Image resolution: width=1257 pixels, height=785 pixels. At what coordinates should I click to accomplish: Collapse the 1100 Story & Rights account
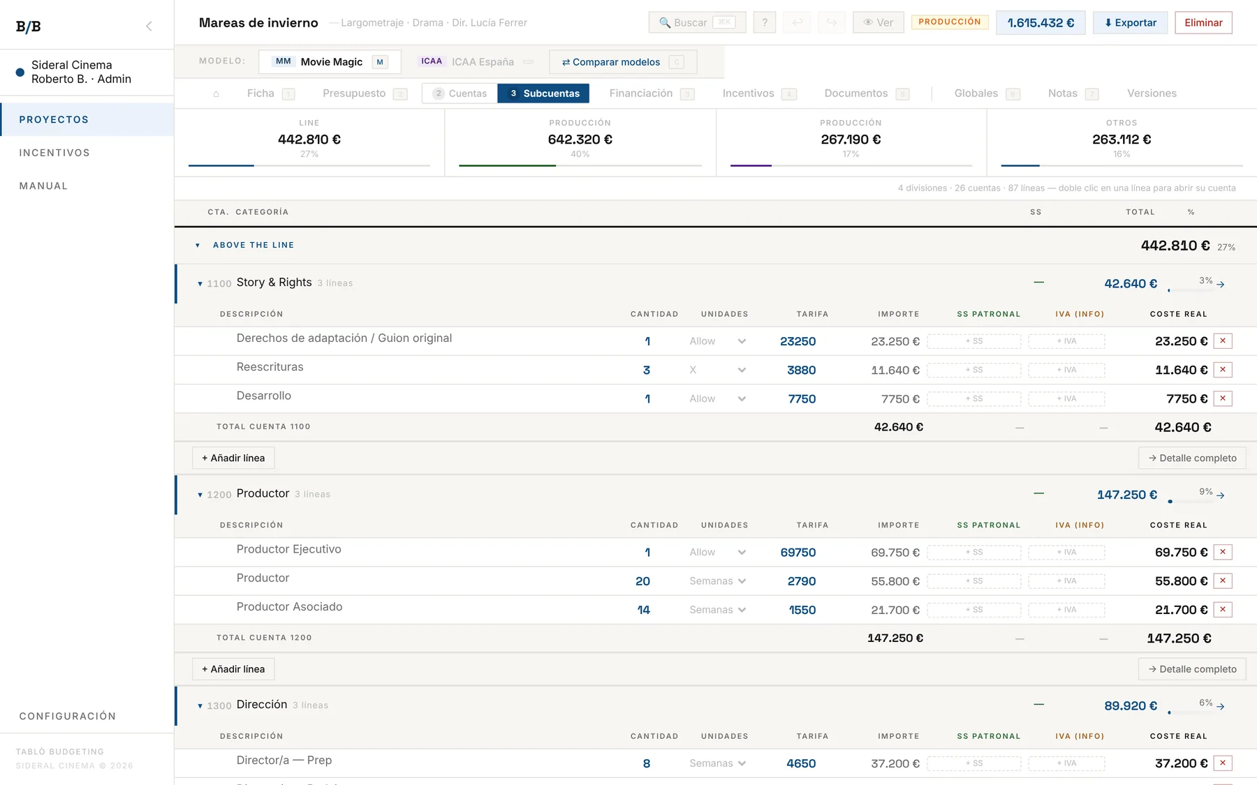click(x=200, y=283)
